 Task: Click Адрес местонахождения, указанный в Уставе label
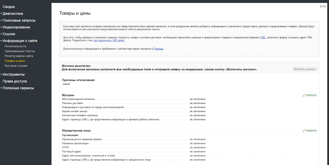click(x=89, y=156)
